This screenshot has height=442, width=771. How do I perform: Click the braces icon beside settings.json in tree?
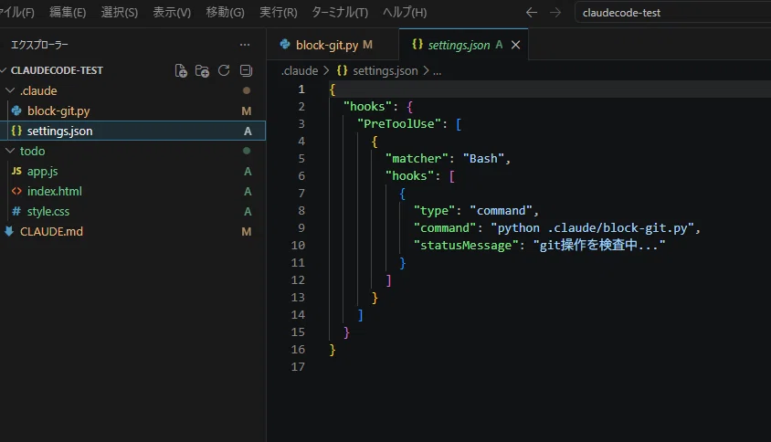pos(16,131)
